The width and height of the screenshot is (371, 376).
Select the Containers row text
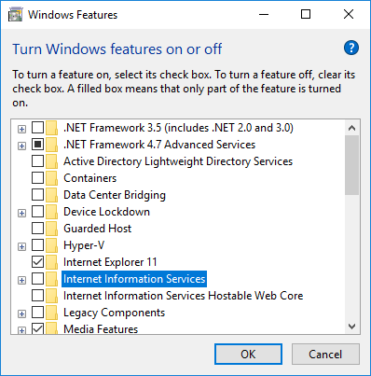(90, 178)
